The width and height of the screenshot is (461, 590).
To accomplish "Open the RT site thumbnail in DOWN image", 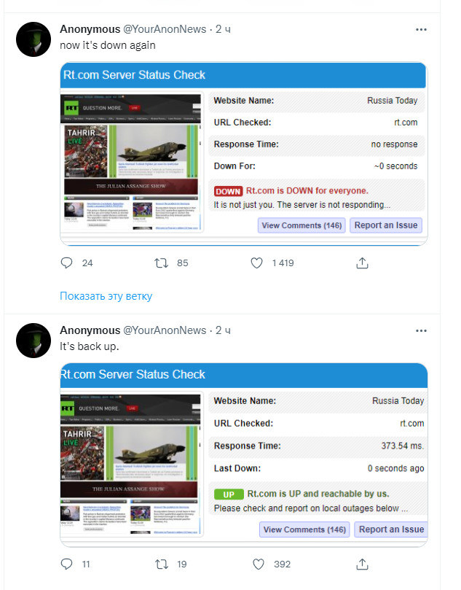I will pos(132,162).
